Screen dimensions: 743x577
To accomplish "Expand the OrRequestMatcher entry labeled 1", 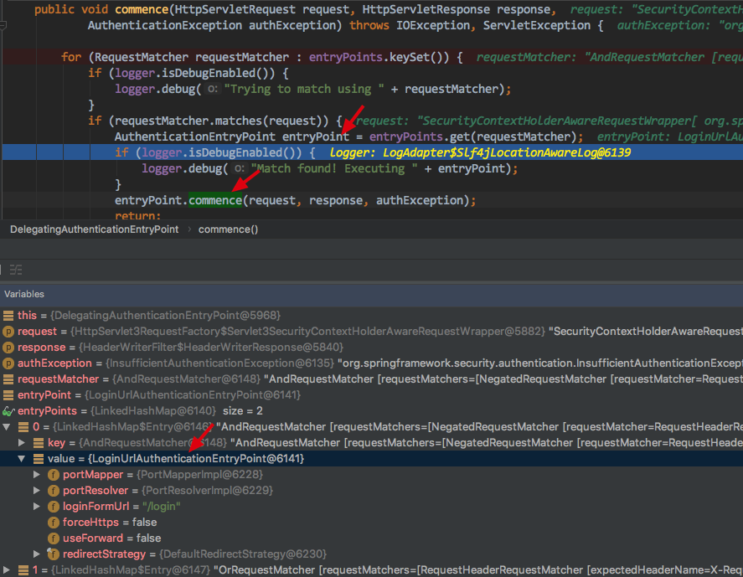I will [x=8, y=569].
